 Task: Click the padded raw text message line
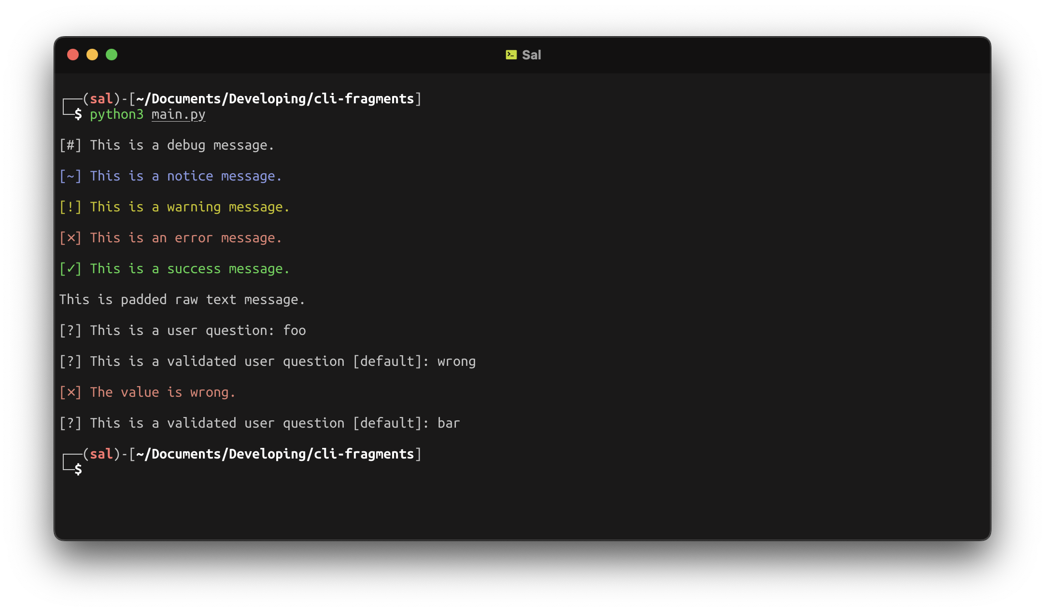pos(182,300)
